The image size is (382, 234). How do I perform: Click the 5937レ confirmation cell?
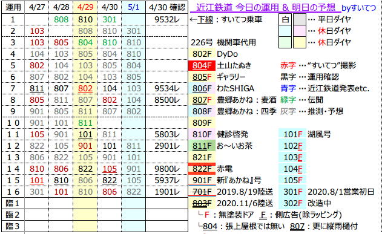tap(167, 180)
